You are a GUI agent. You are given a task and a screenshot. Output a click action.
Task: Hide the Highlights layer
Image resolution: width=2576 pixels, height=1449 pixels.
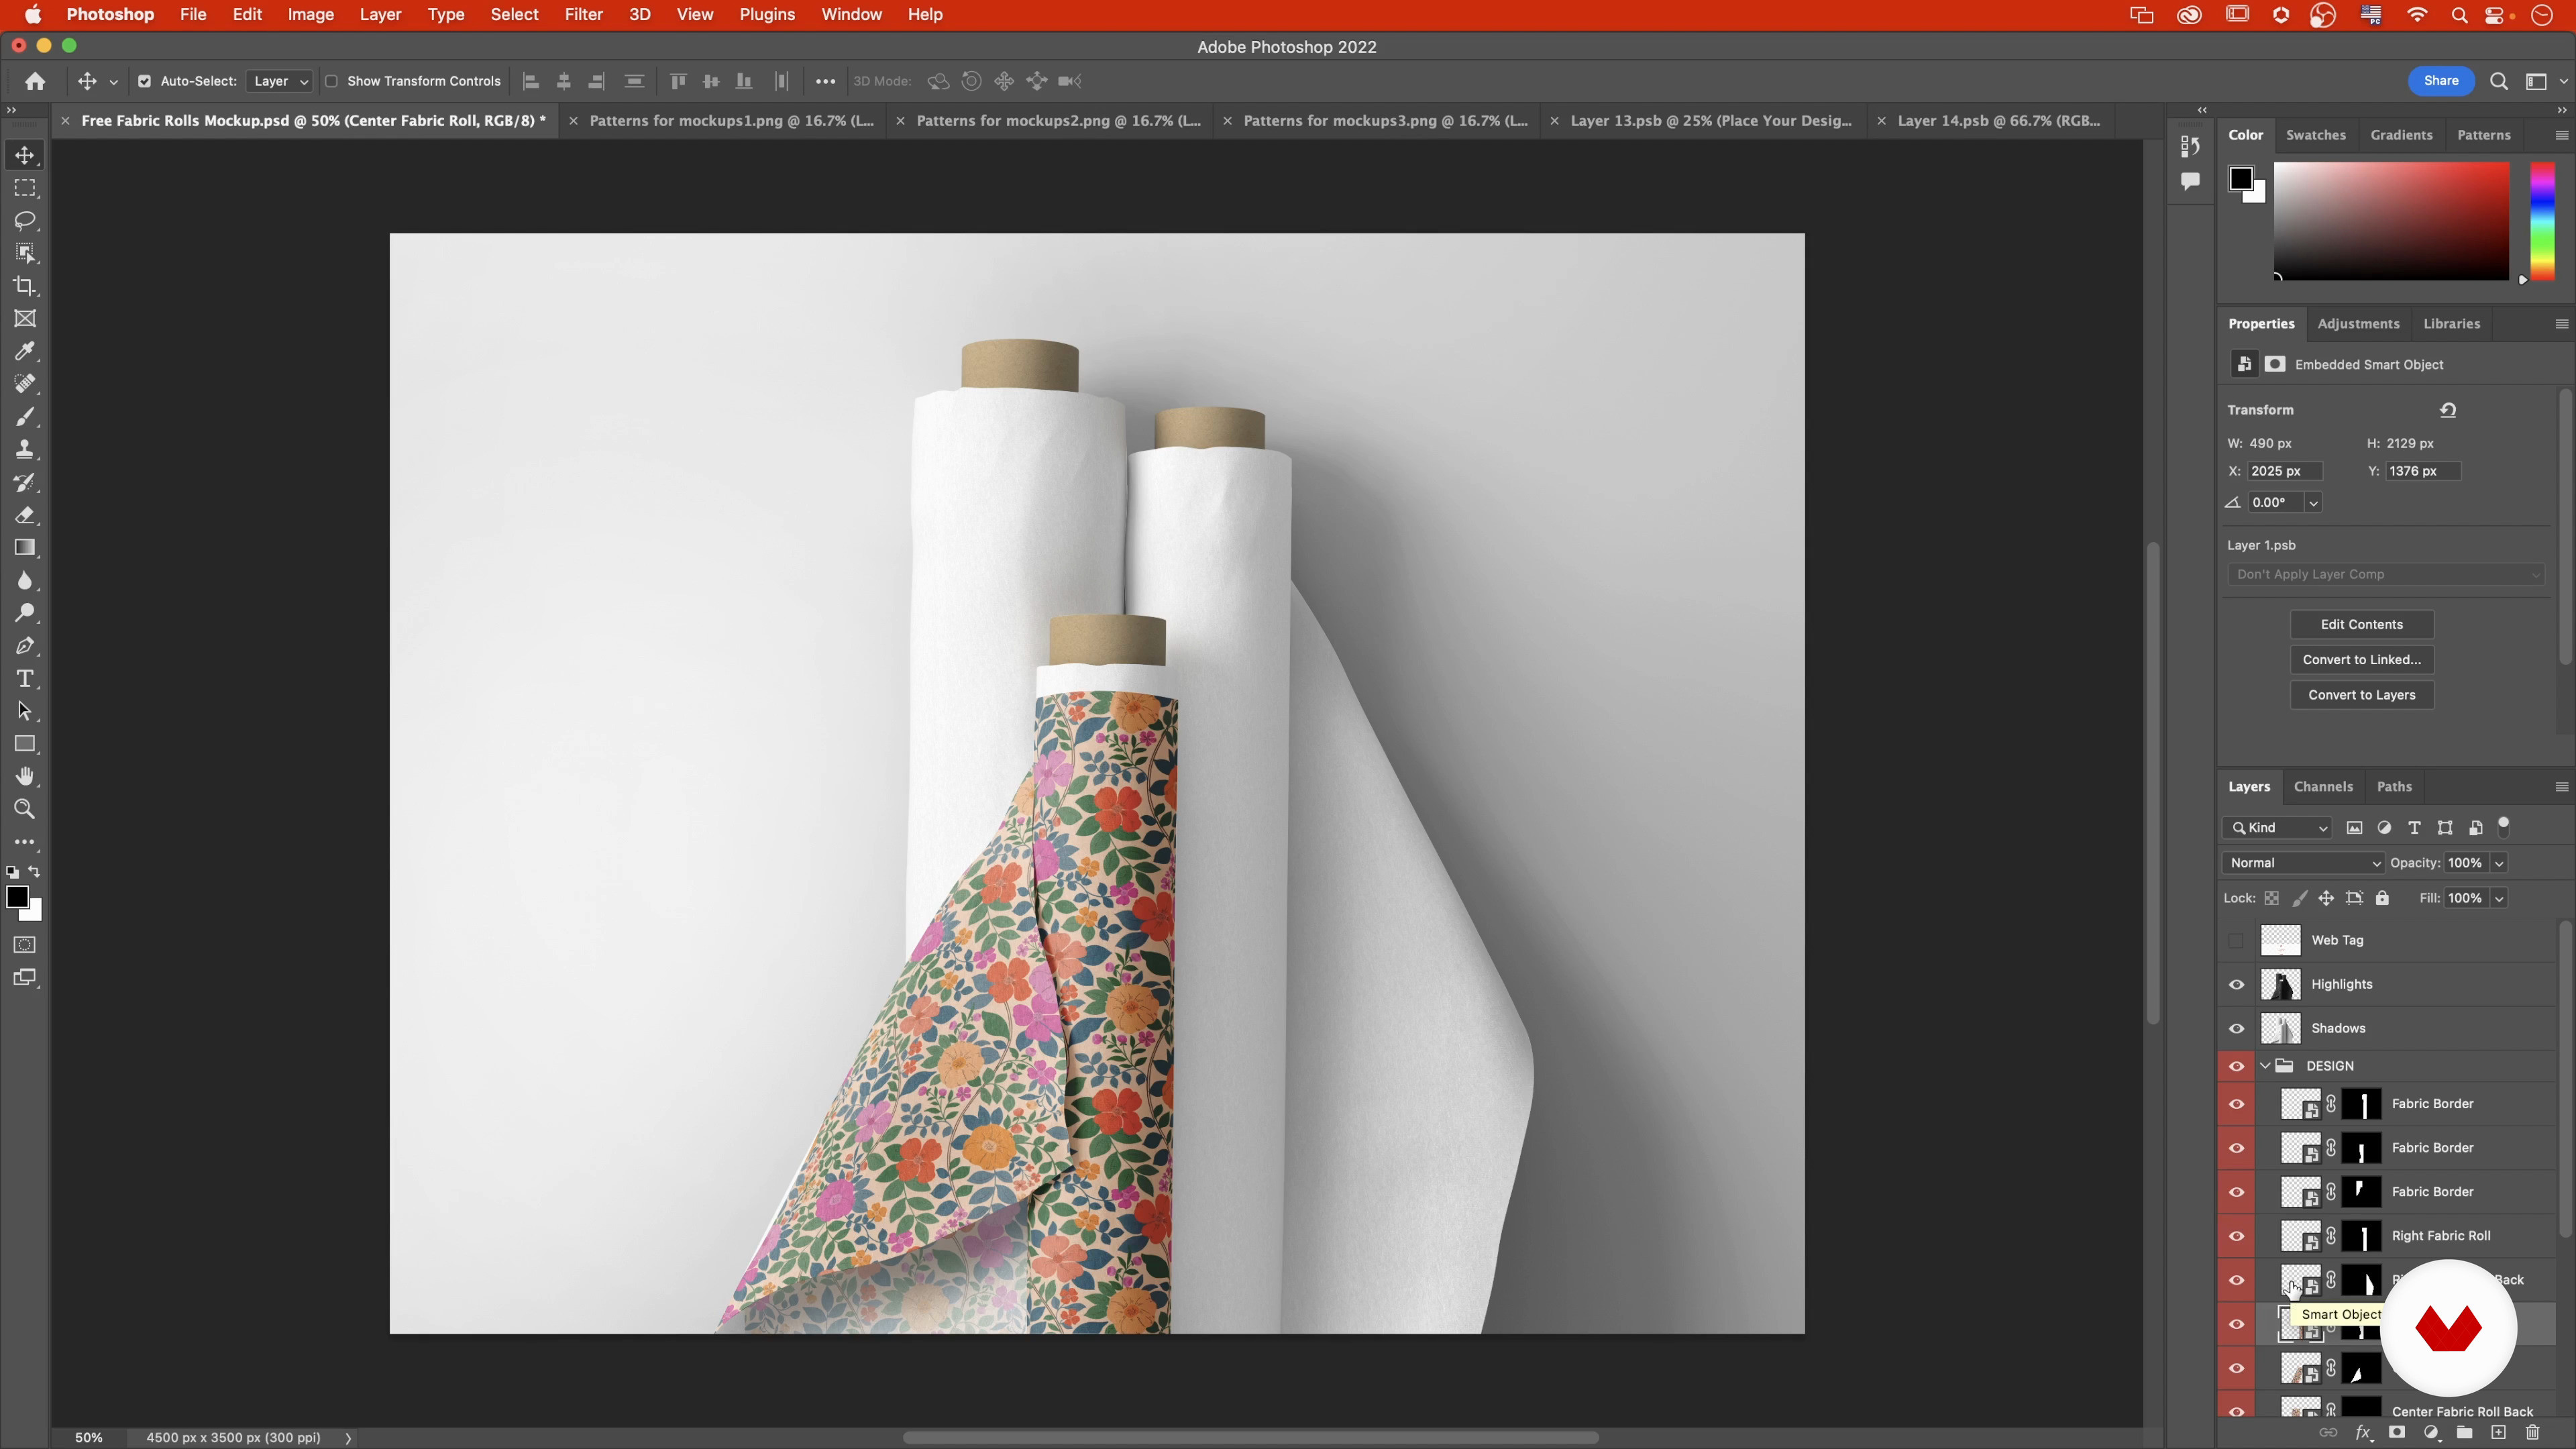(2236, 984)
